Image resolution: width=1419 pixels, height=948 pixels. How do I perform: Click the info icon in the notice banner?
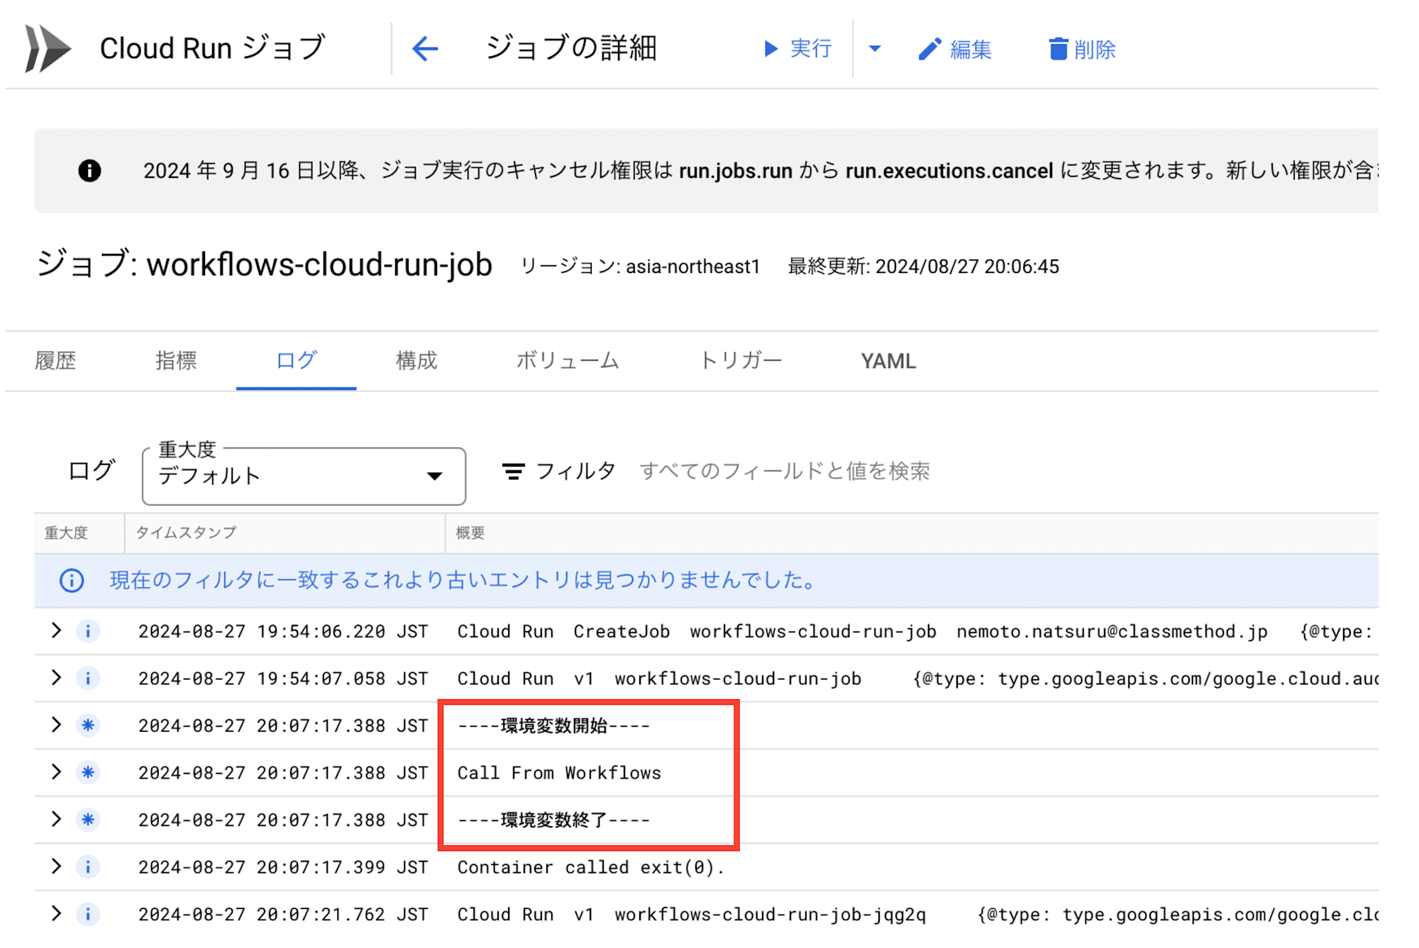pyautogui.click(x=89, y=170)
